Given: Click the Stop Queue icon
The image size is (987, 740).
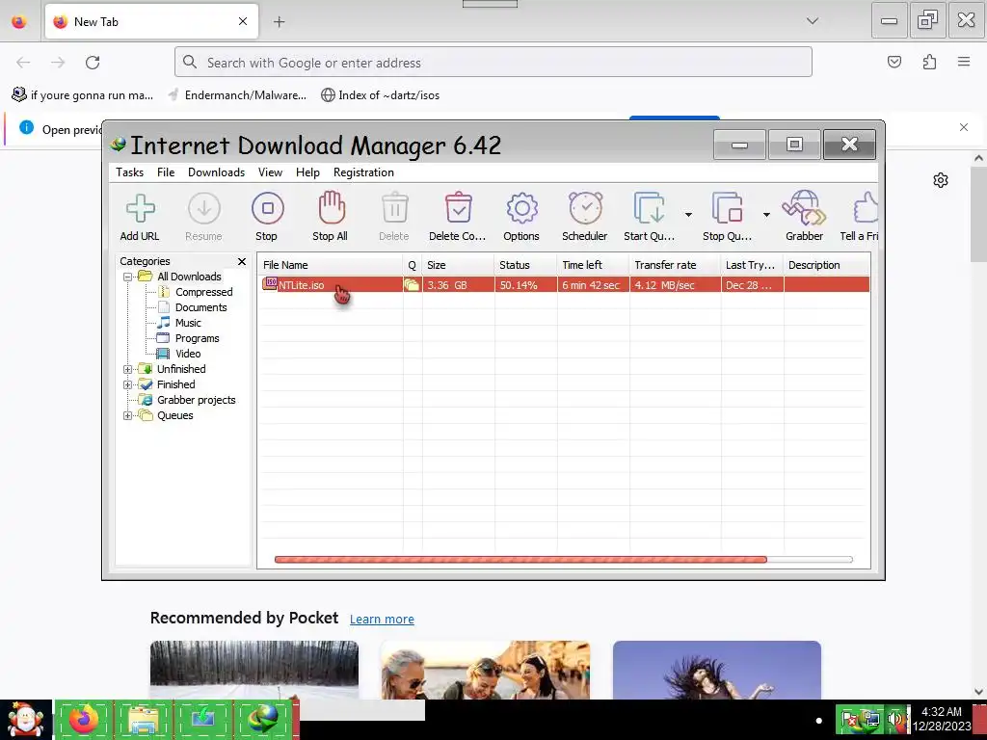Looking at the screenshot, I should (x=727, y=208).
